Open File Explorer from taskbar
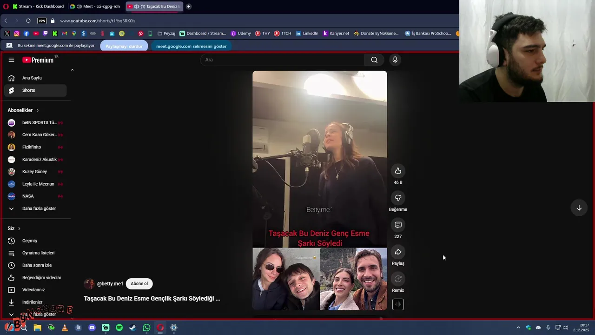The height and width of the screenshot is (335, 595). point(37,328)
